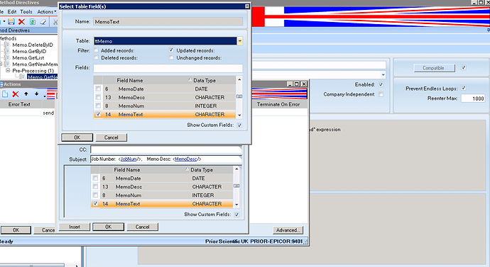Click the red X Delete icon in Actions window toolbar
The image size is (490, 267).
click(16, 94)
